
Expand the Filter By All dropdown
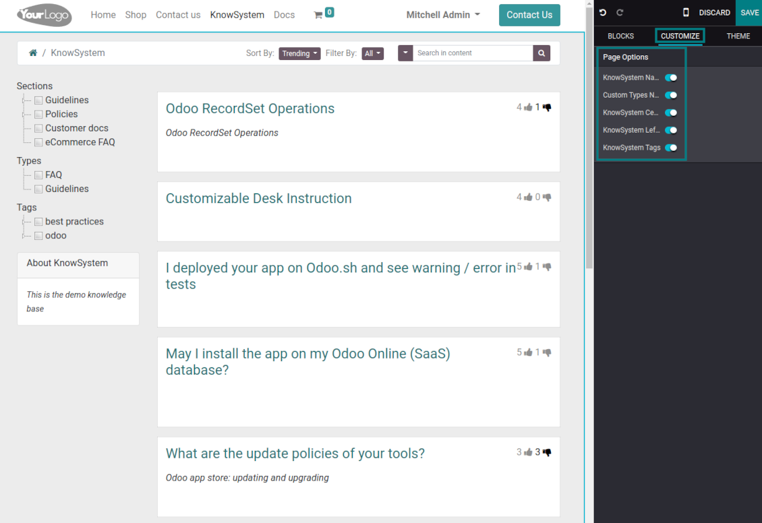point(372,53)
